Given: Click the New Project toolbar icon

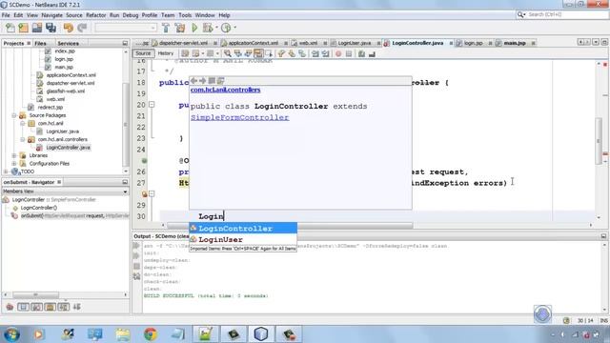Looking at the screenshot, I should pos(23,28).
